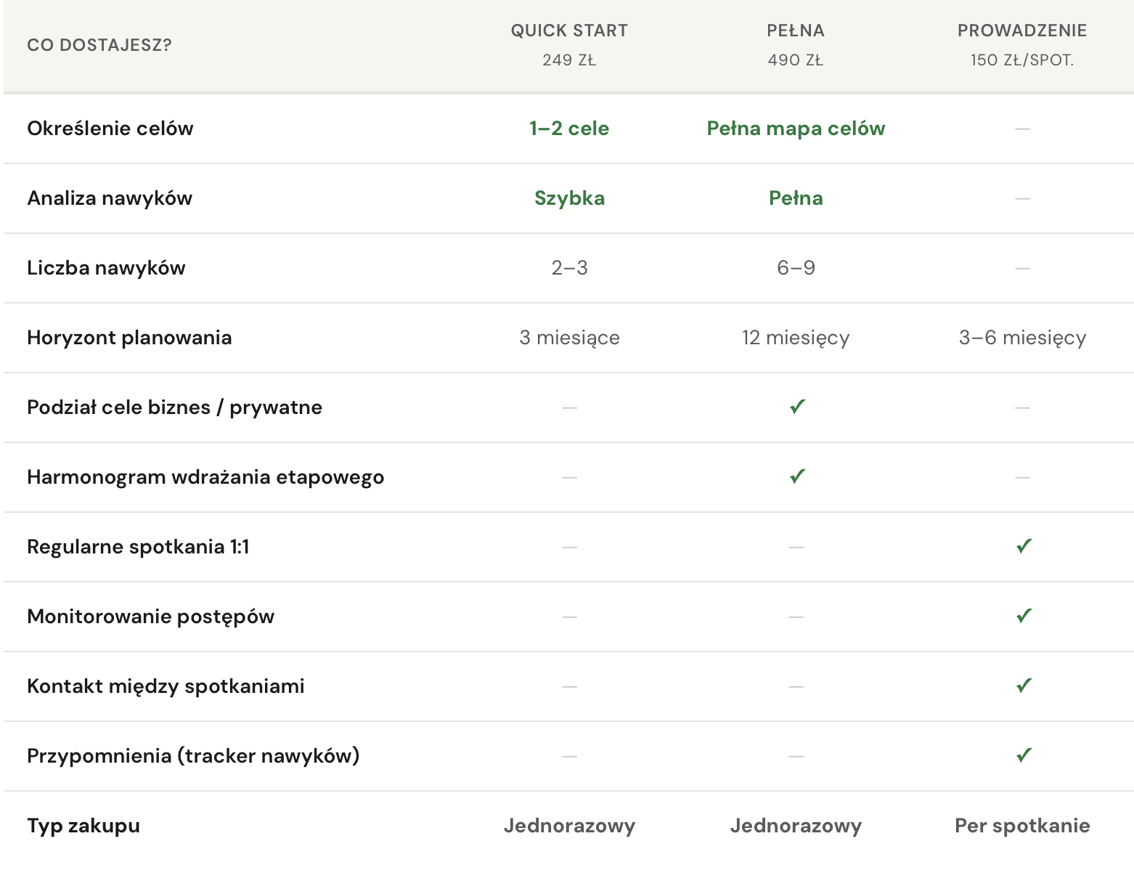Click the 'Pełna mapa celów' text
Screen dimensions: 1134x889
pos(796,129)
